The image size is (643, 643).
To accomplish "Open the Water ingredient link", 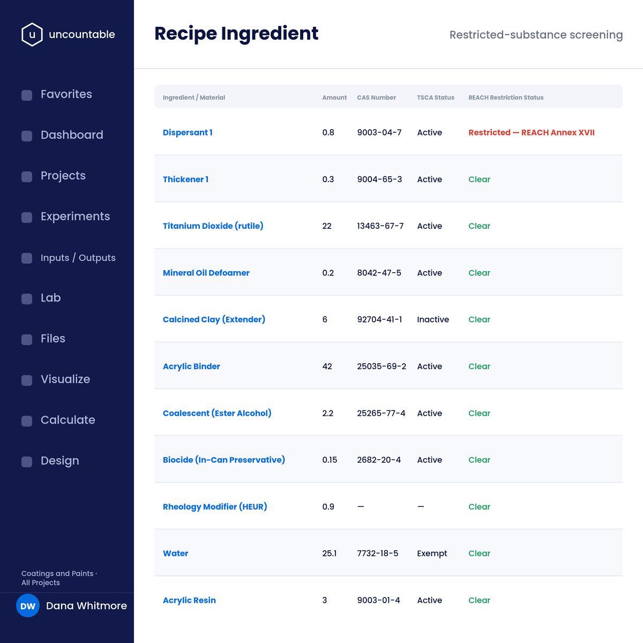I will (x=176, y=554).
